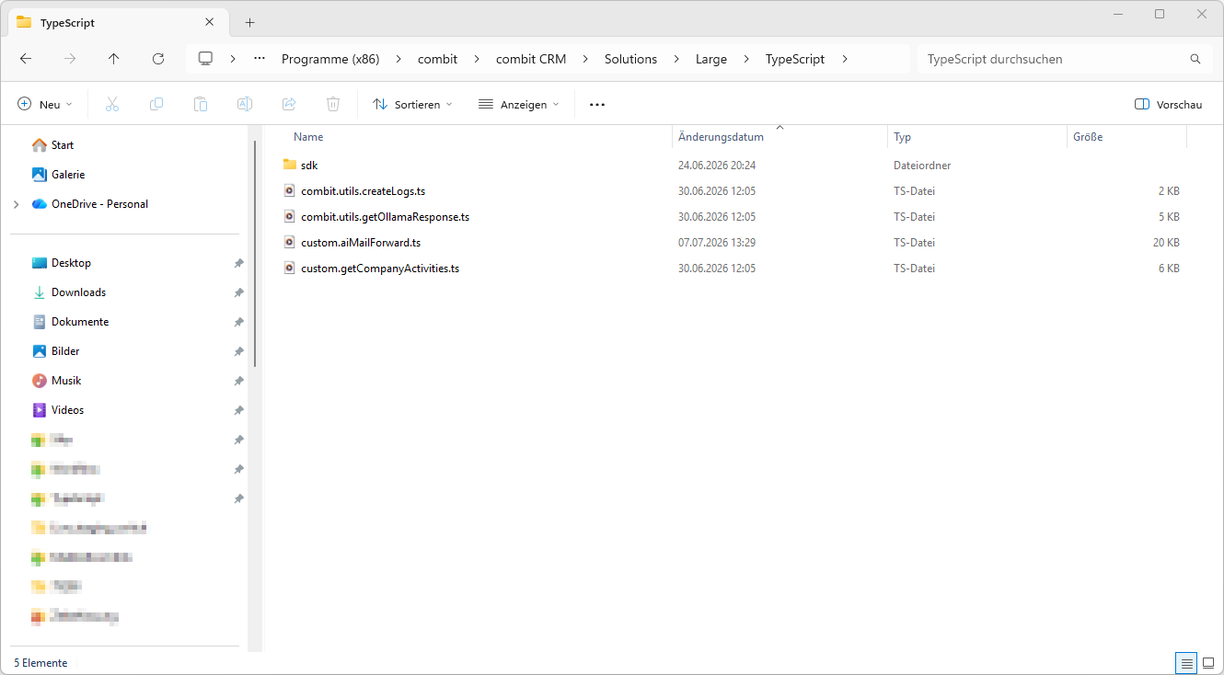Click the 20 KB size value
Viewport: 1224px width, 675px height.
click(x=1166, y=243)
